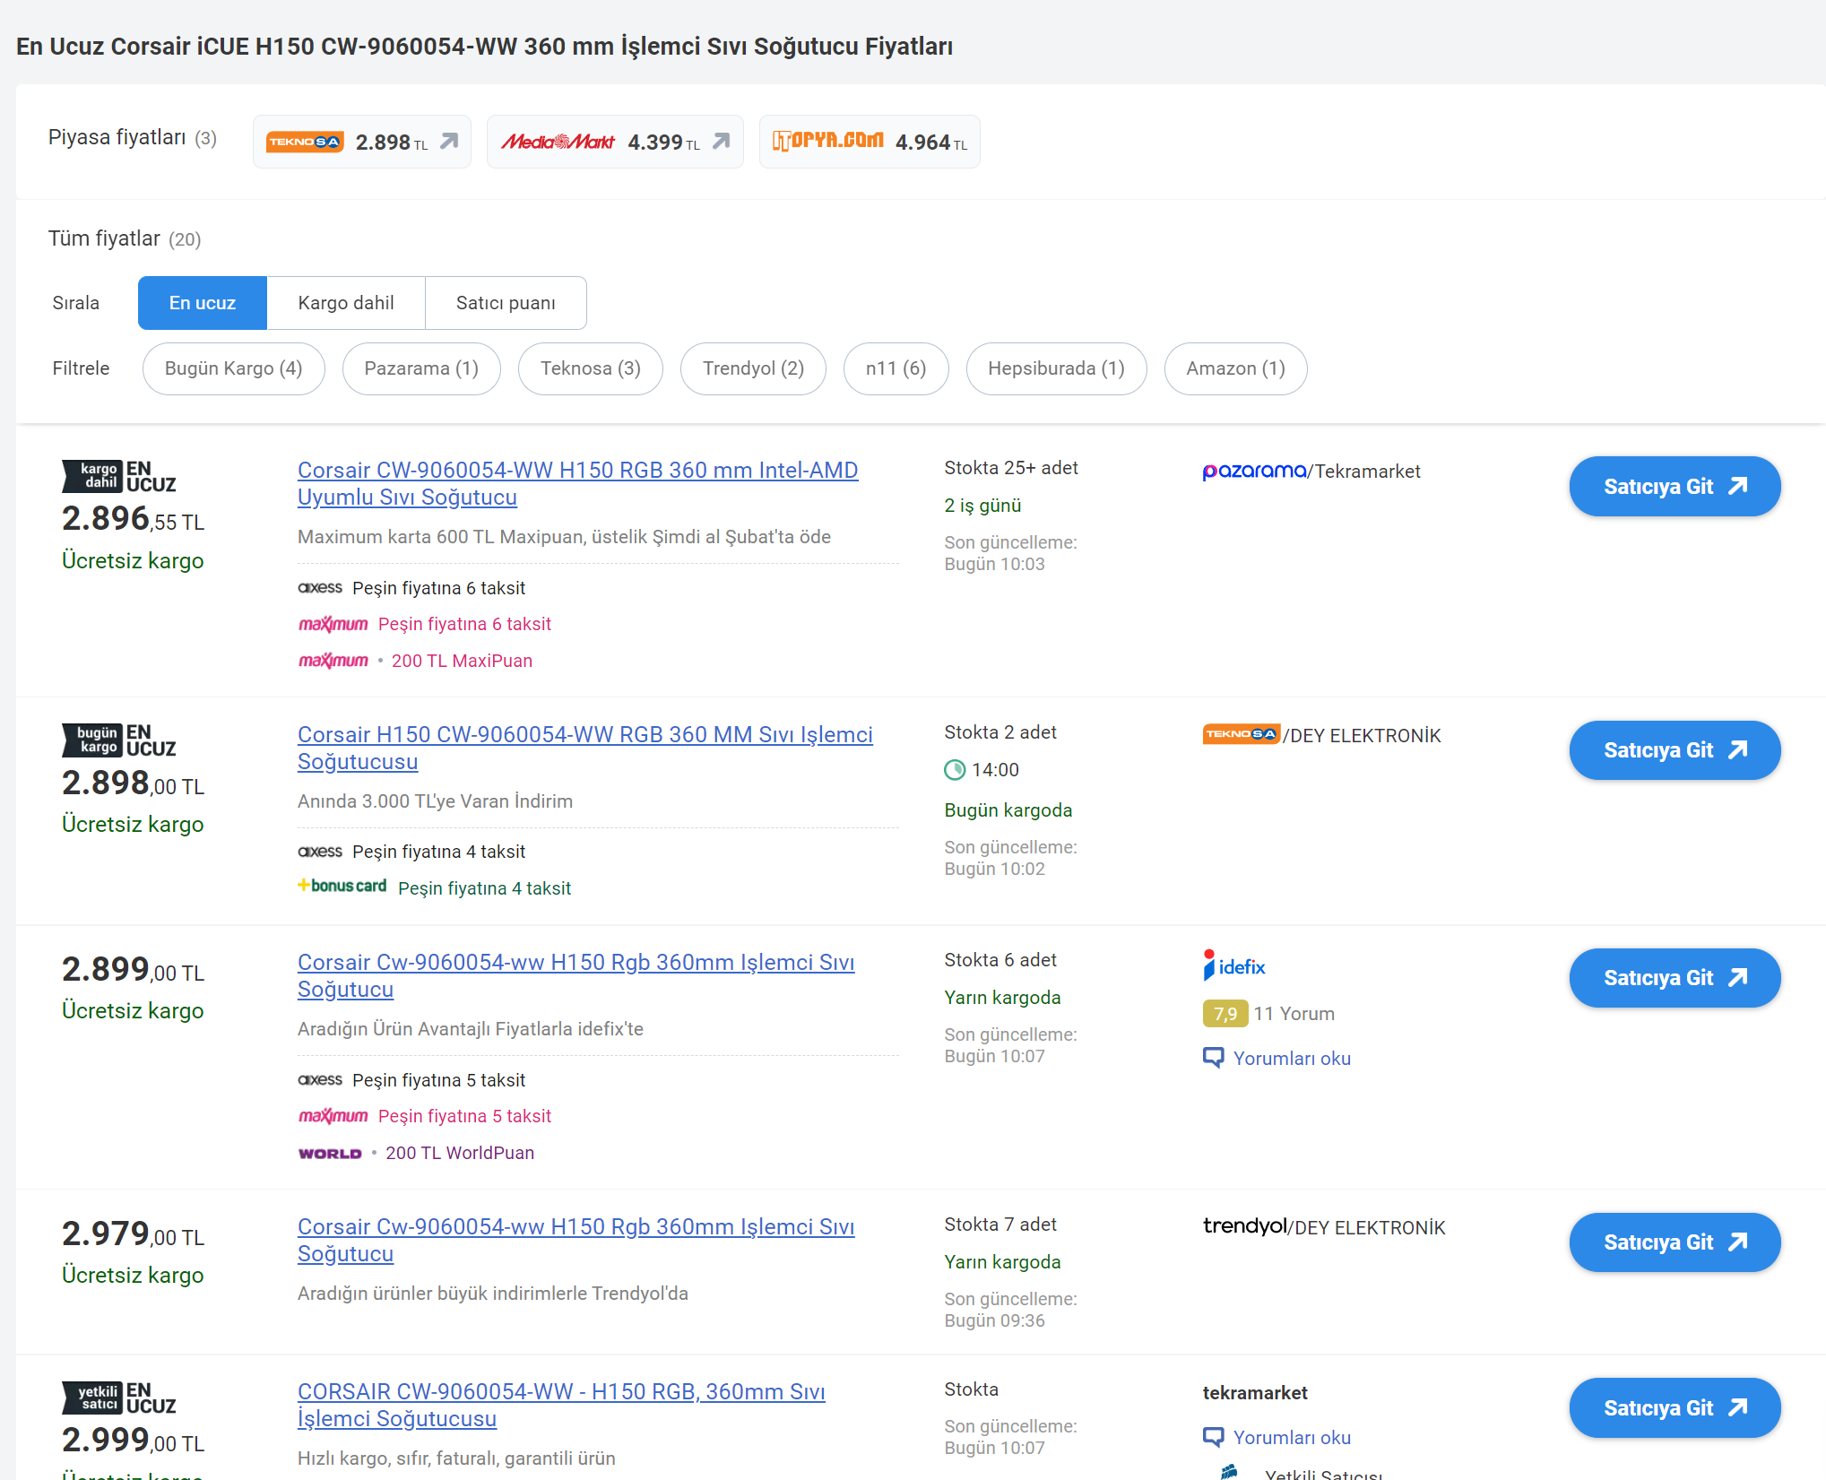This screenshot has height=1480, width=1826.
Task: Filter by Trendyol (2)
Action: (753, 368)
